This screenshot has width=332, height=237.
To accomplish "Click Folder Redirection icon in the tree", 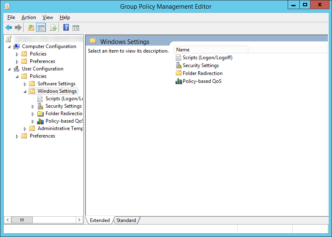I will pos(40,114).
